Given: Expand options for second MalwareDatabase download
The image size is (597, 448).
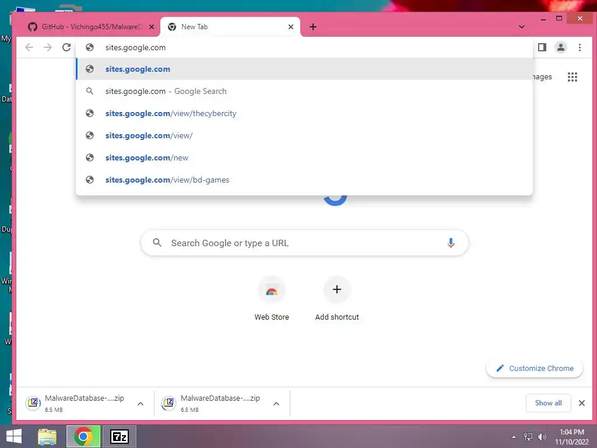Looking at the screenshot, I should [276, 404].
